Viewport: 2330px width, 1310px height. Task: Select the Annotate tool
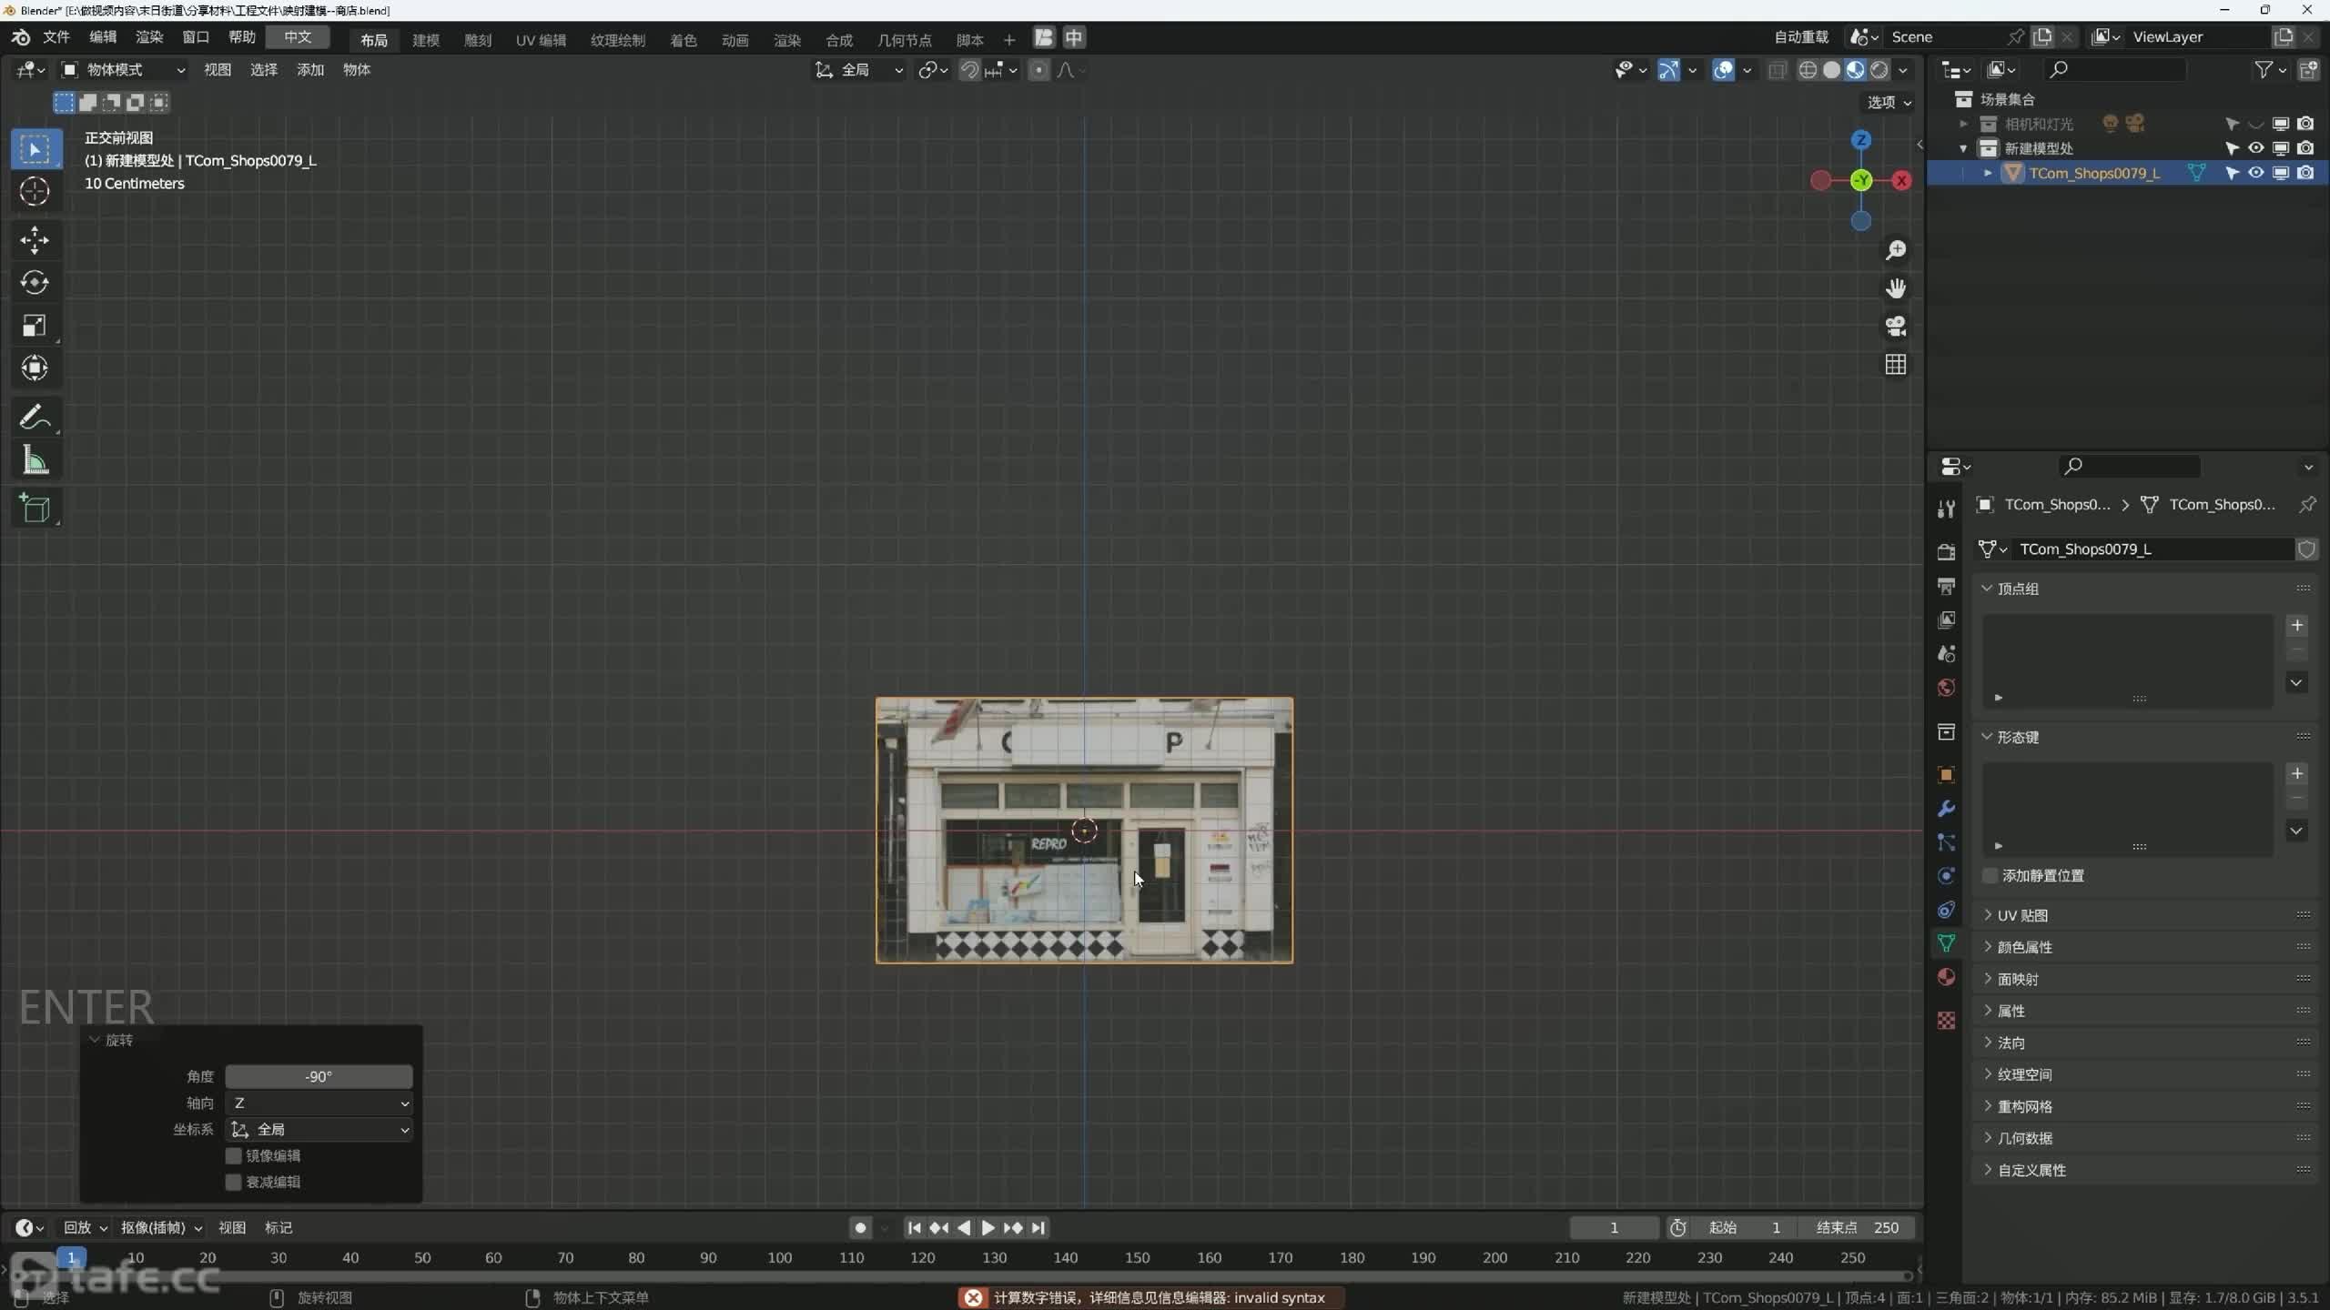pyautogui.click(x=35, y=418)
